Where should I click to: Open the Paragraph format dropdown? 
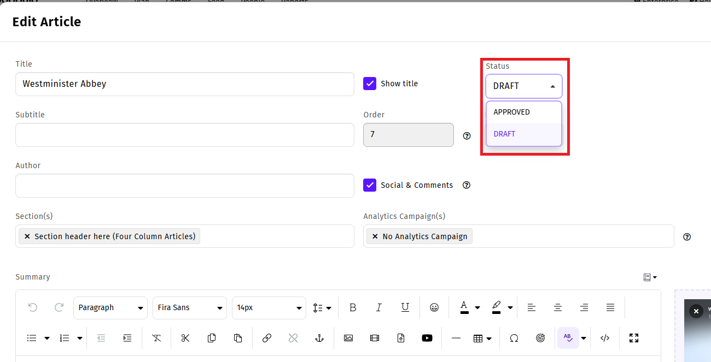(110, 308)
